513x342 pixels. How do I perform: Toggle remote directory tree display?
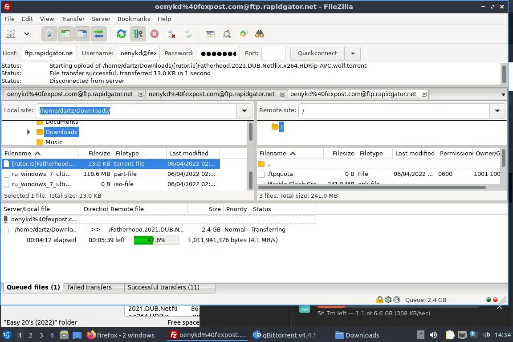[x=82, y=34]
